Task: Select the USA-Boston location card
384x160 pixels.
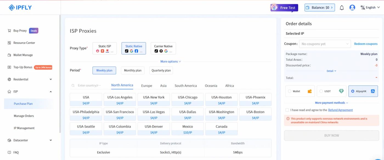Action: (x=255, y=114)
